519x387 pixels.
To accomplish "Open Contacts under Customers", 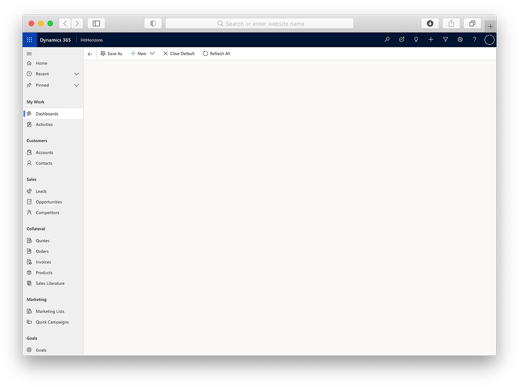I will [53, 163].
